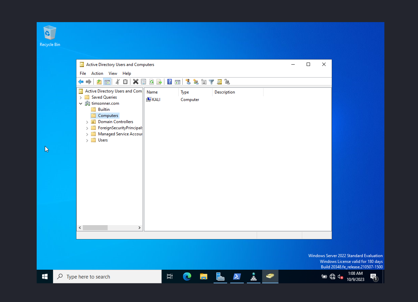Click the taskbar search box
The height and width of the screenshot is (302, 418).
click(x=107, y=277)
